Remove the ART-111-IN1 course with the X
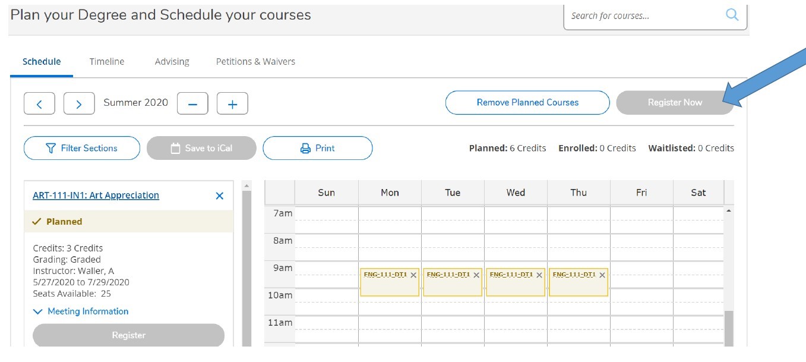806x362 pixels. [219, 195]
